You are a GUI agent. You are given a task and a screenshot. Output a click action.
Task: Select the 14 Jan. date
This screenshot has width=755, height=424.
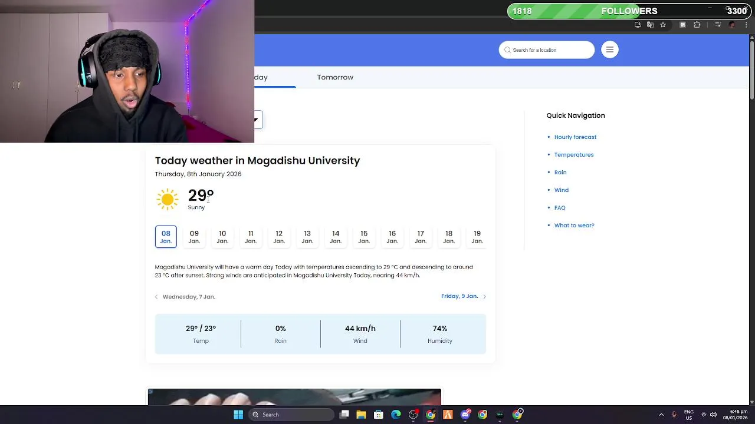pyautogui.click(x=336, y=237)
